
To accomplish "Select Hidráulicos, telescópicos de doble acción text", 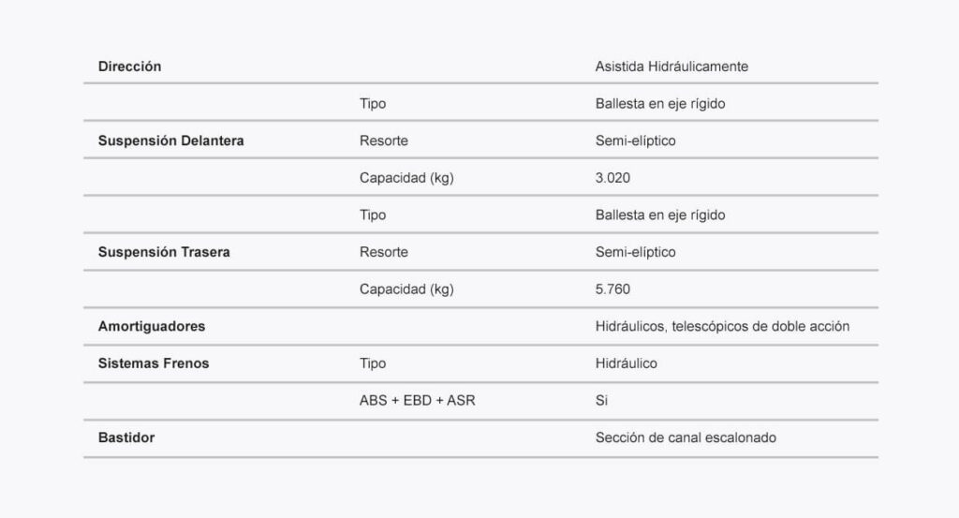I will point(722,327).
